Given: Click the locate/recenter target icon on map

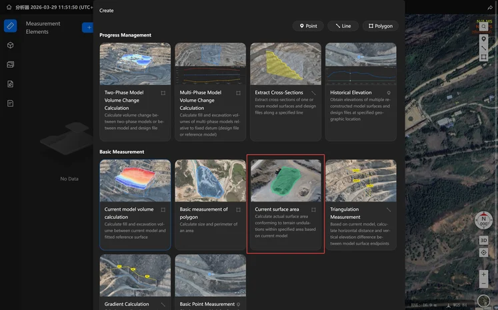Looking at the screenshot, I should coord(483,253).
